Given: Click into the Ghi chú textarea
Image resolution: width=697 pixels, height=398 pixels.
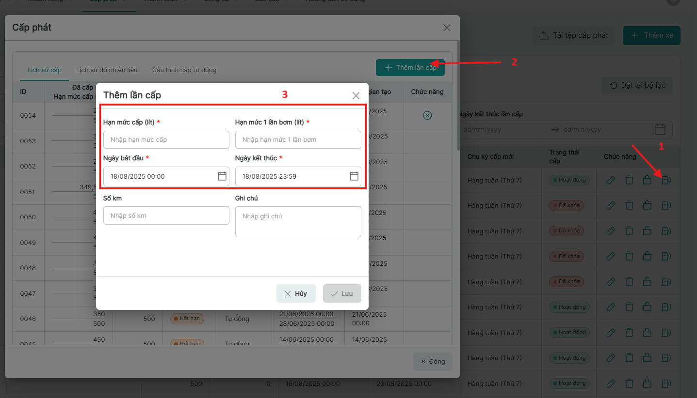Looking at the screenshot, I should tap(298, 222).
